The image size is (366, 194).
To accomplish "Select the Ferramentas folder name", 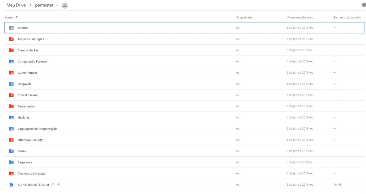I will click(x=26, y=107).
